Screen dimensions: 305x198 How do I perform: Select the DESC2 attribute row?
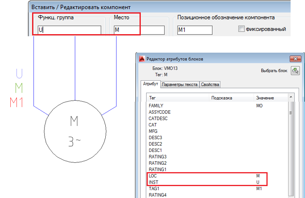pyautogui.click(x=217, y=144)
